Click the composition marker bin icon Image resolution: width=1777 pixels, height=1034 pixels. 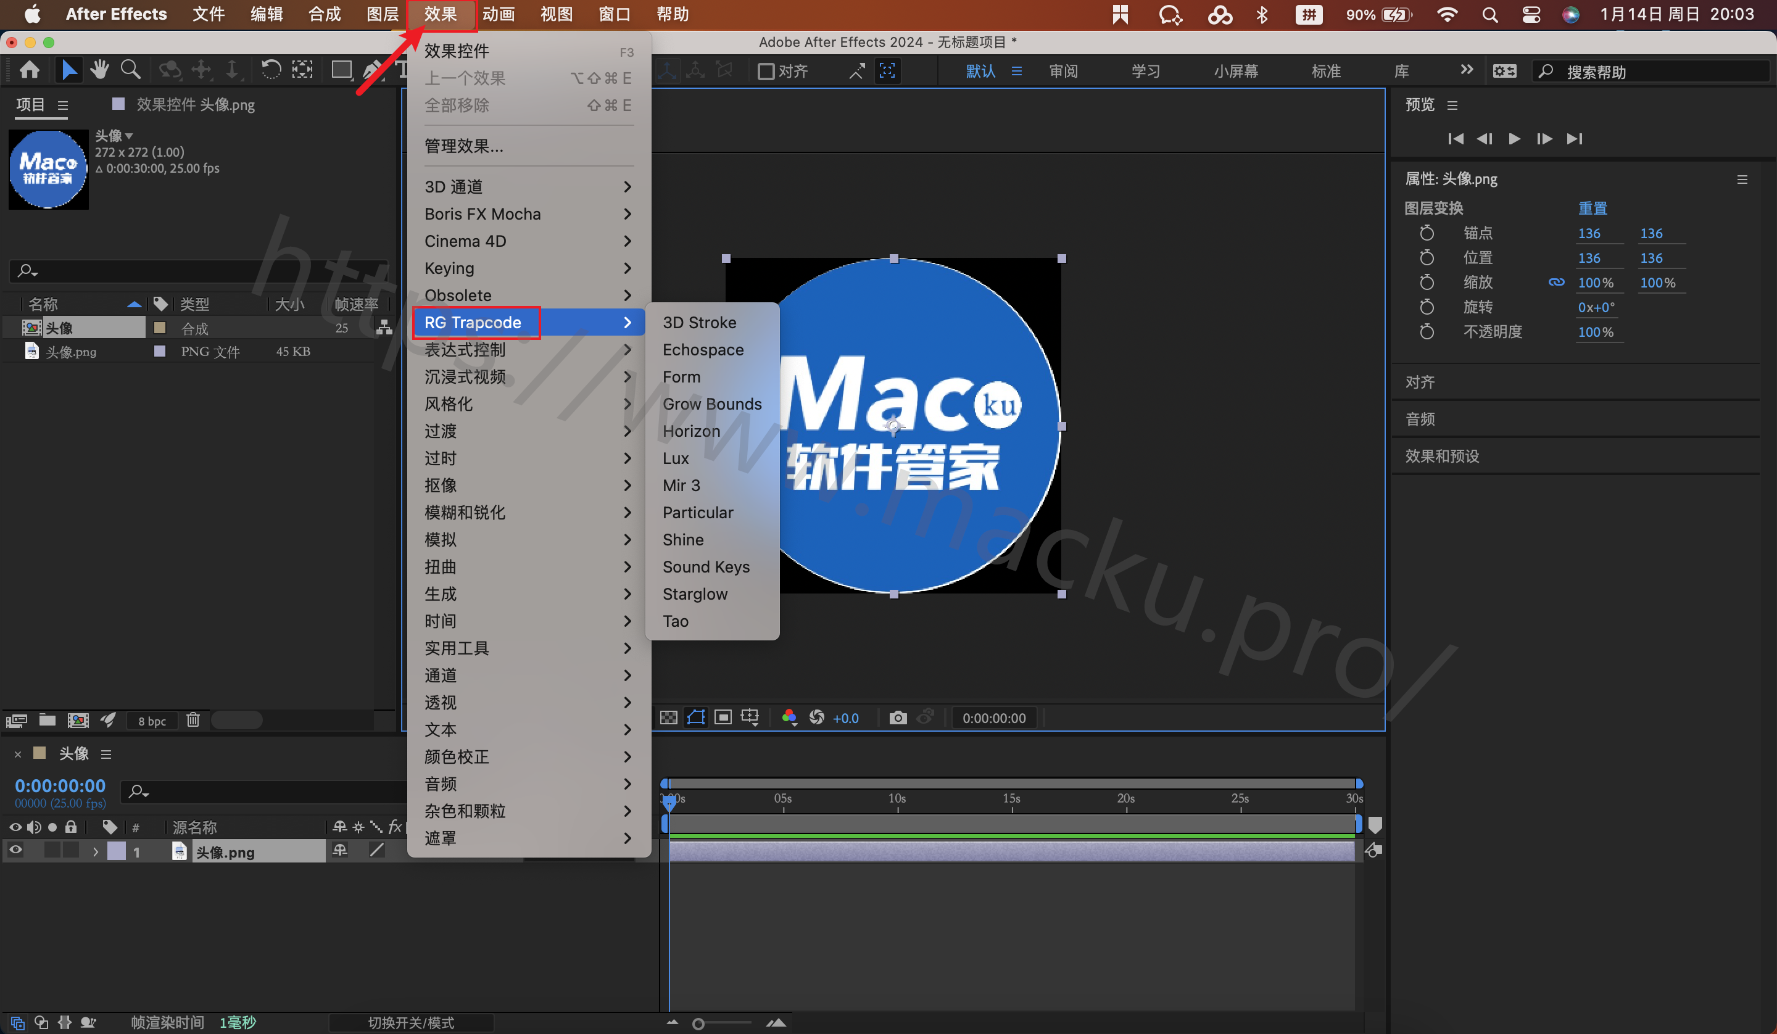coord(1374,825)
